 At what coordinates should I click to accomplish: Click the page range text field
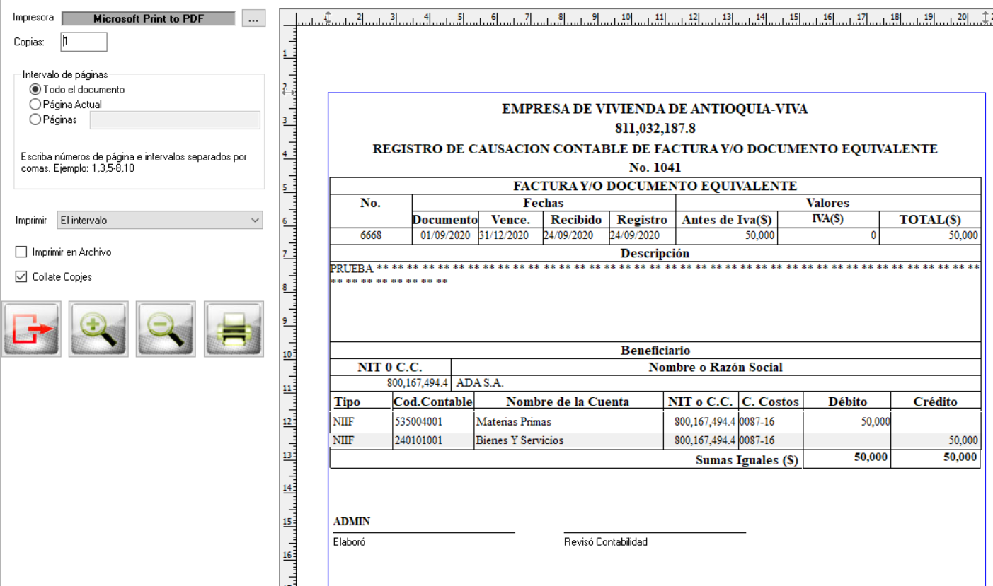click(x=175, y=120)
